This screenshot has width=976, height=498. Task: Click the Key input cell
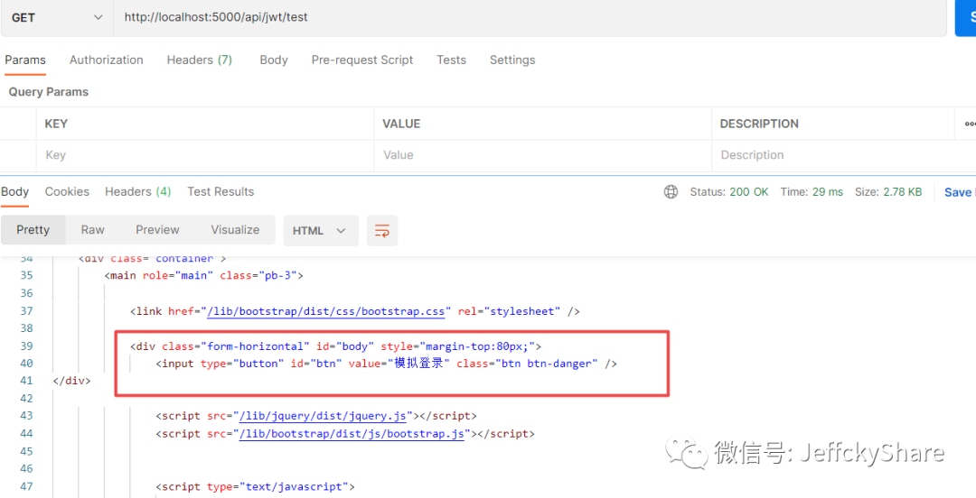(x=205, y=155)
